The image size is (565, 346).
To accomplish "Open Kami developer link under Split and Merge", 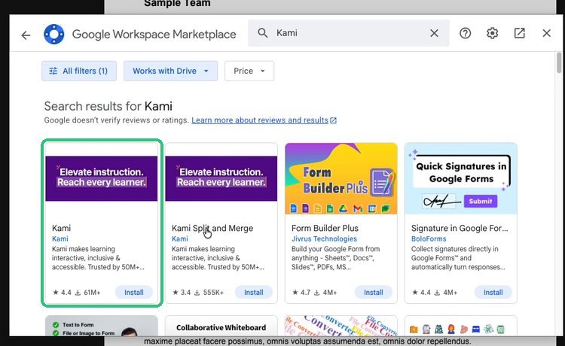I will [179, 239].
